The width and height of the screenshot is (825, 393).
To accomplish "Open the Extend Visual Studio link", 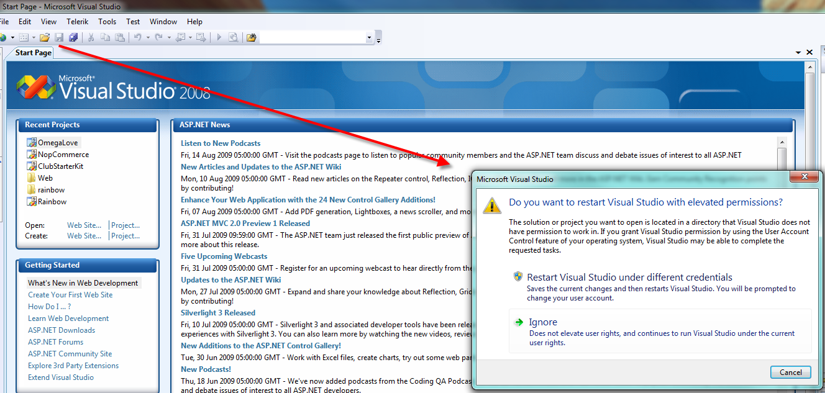I will coord(61,377).
